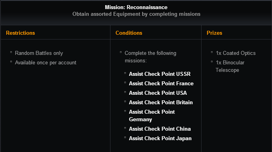Open the Assist Check Point France mission

[161, 84]
